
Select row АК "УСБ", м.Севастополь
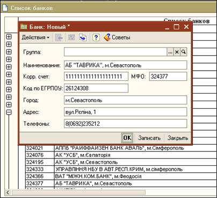pos(121,162)
